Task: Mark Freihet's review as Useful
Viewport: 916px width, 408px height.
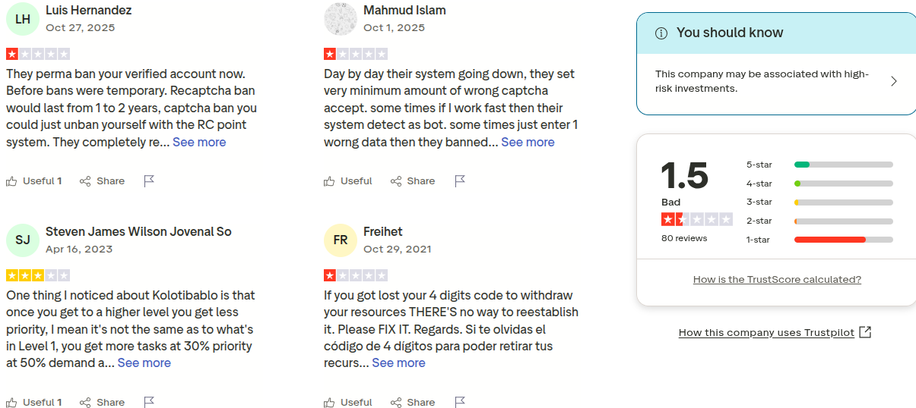Action: pos(348,402)
